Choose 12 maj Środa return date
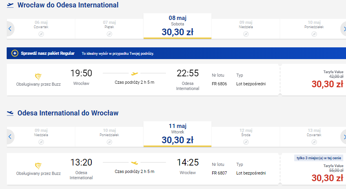The height and width of the screenshot is (189, 346). coord(246,137)
